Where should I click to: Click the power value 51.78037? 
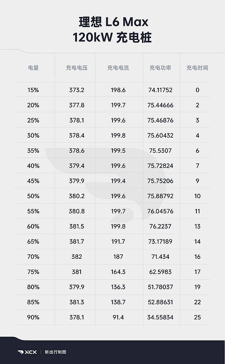click(x=160, y=287)
